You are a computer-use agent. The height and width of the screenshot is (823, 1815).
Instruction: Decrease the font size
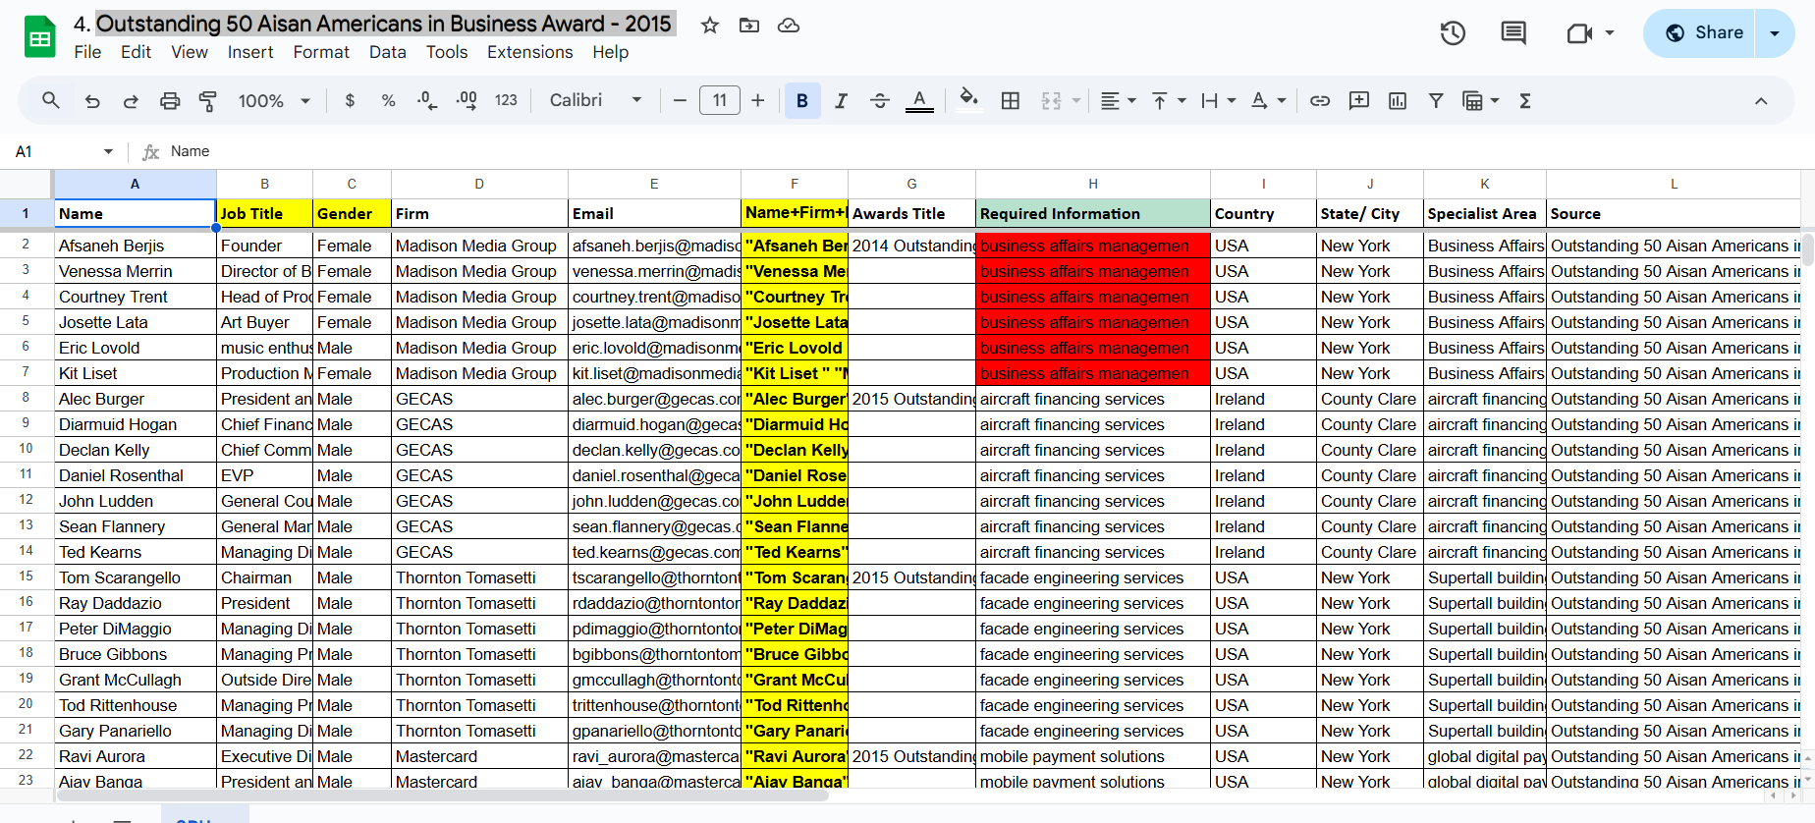click(680, 100)
